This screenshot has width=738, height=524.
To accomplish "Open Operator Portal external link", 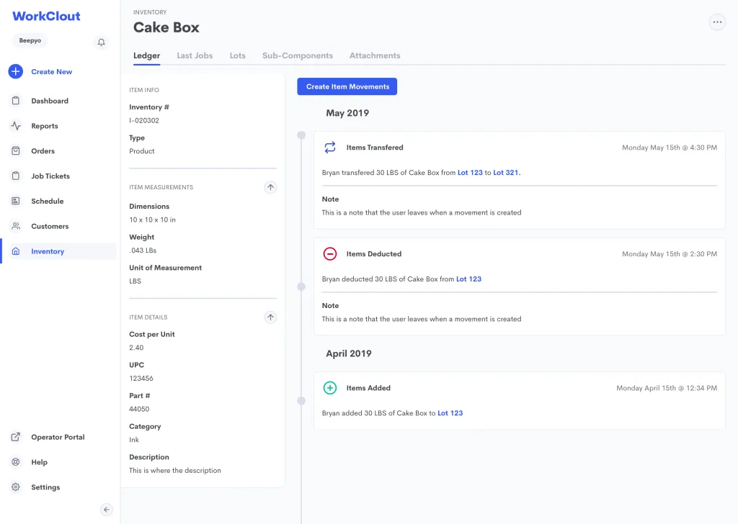I will point(57,437).
